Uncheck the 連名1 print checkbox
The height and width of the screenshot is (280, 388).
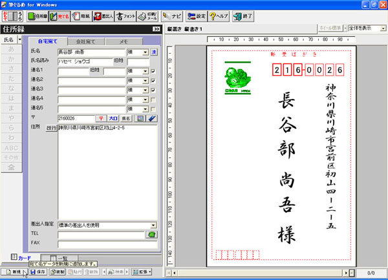click(153, 70)
